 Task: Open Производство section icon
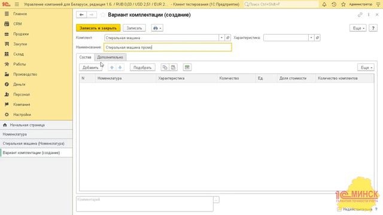pos(7,74)
